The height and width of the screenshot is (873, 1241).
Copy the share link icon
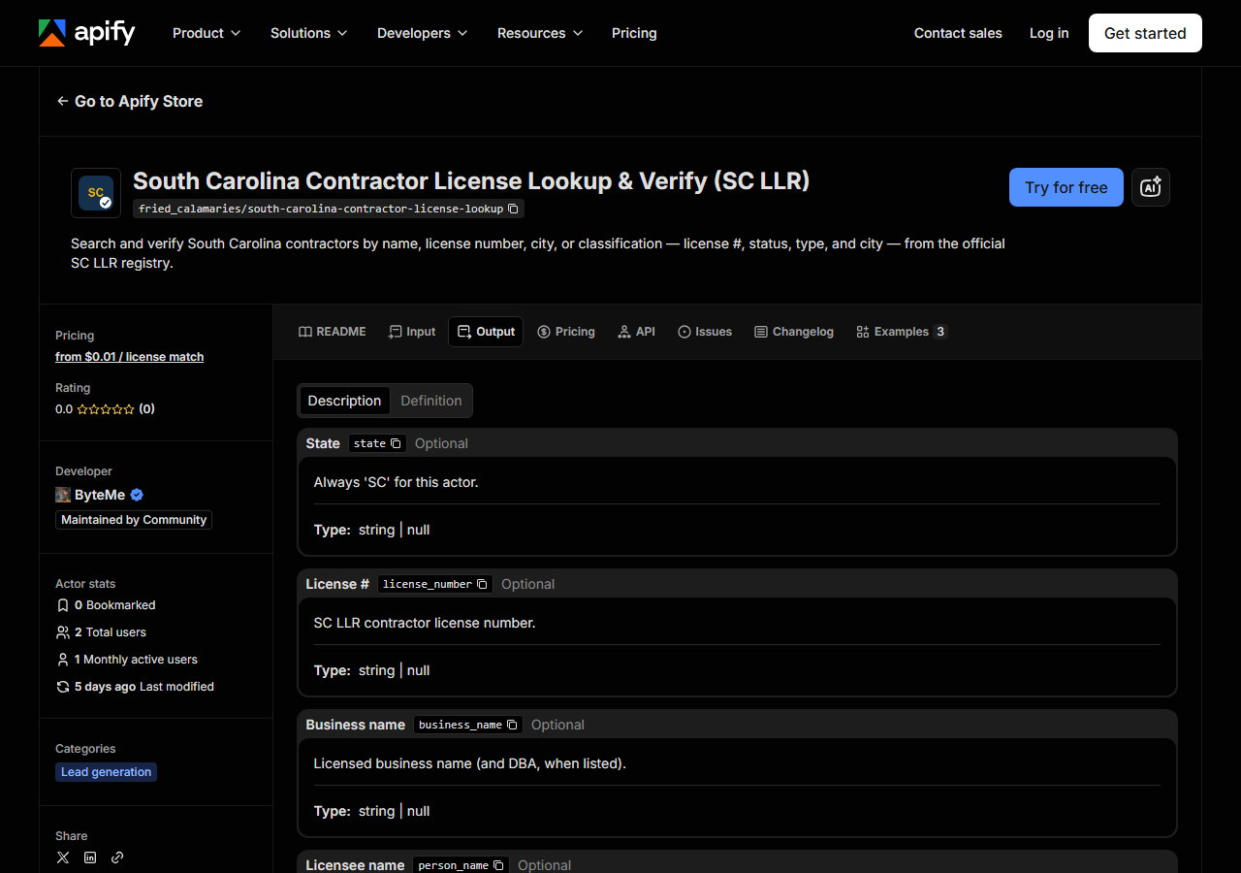[117, 857]
